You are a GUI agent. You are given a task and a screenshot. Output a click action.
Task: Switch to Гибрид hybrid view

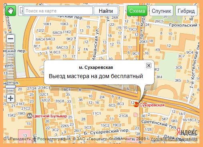pos(186,11)
